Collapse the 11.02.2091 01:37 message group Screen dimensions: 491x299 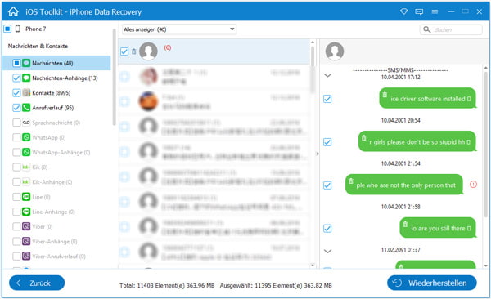point(327,251)
